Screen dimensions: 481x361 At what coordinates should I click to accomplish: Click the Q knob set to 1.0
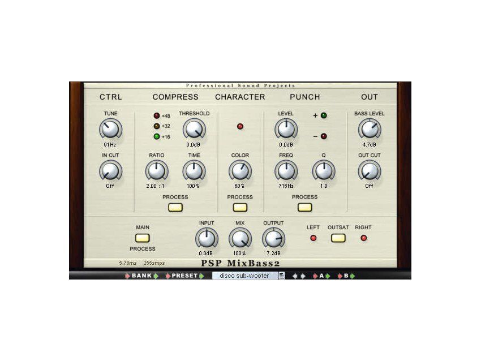click(x=324, y=171)
